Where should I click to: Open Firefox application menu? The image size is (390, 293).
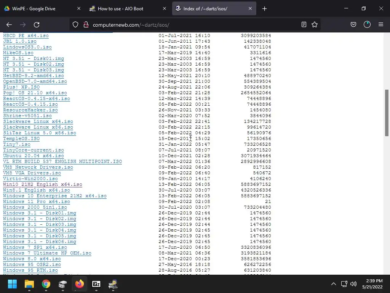pos(381,24)
